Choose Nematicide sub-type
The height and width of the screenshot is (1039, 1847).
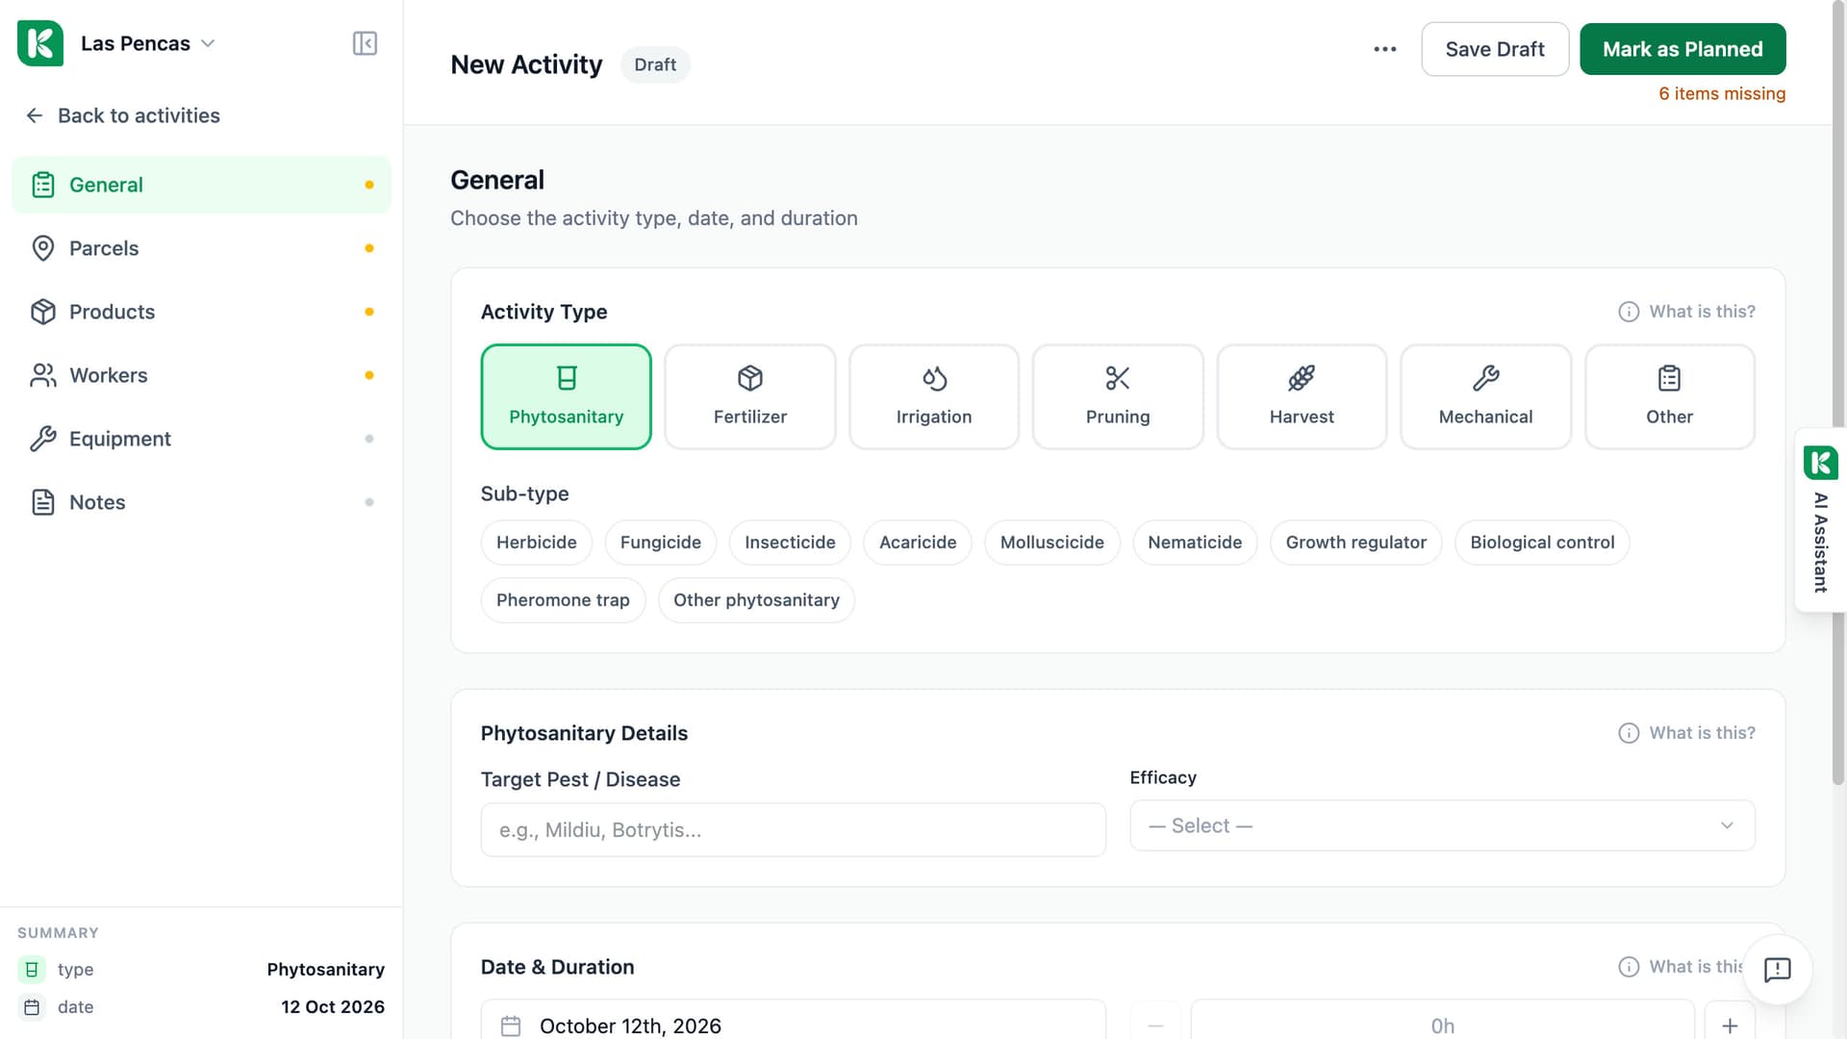1194,543
